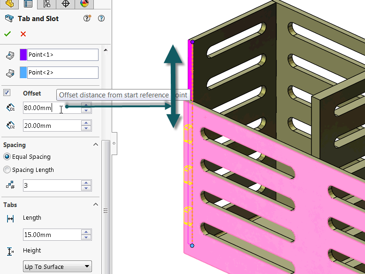Image resolution: width=365 pixels, height=274 pixels.
Task: Click the panel collapse handle on the edge
Action: 114,143
